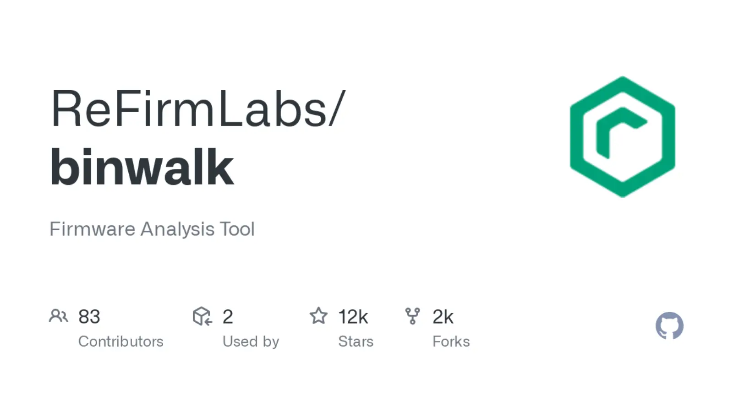
Task: Click the 12k star count
Action: coord(353,317)
